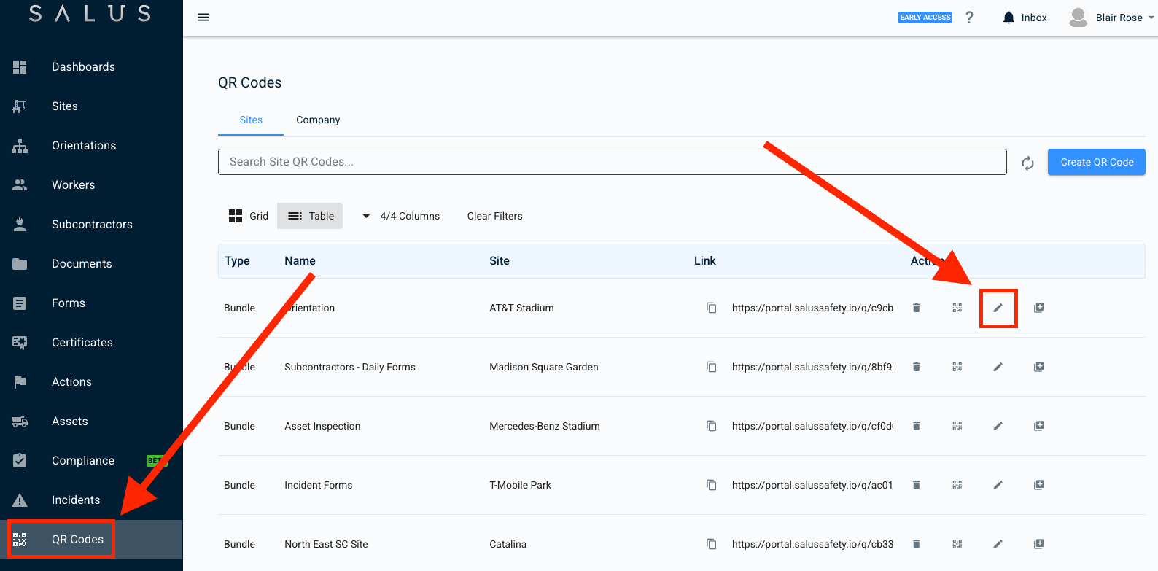Viewport: 1158px width, 571px height.
Task: Click Clear Filters
Action: pyautogui.click(x=494, y=216)
